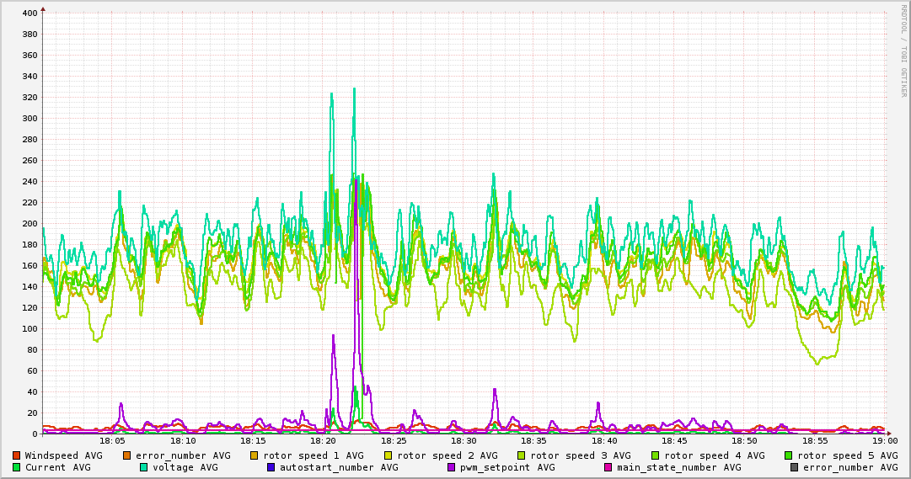The image size is (911, 479).
Task: Click the 18:25 time axis label
Action: point(394,441)
